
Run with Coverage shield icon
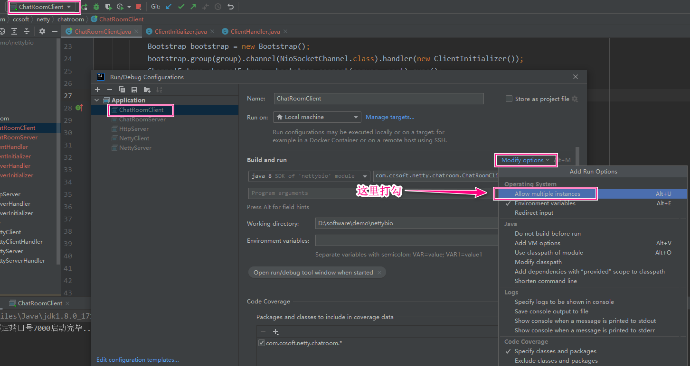108,7
